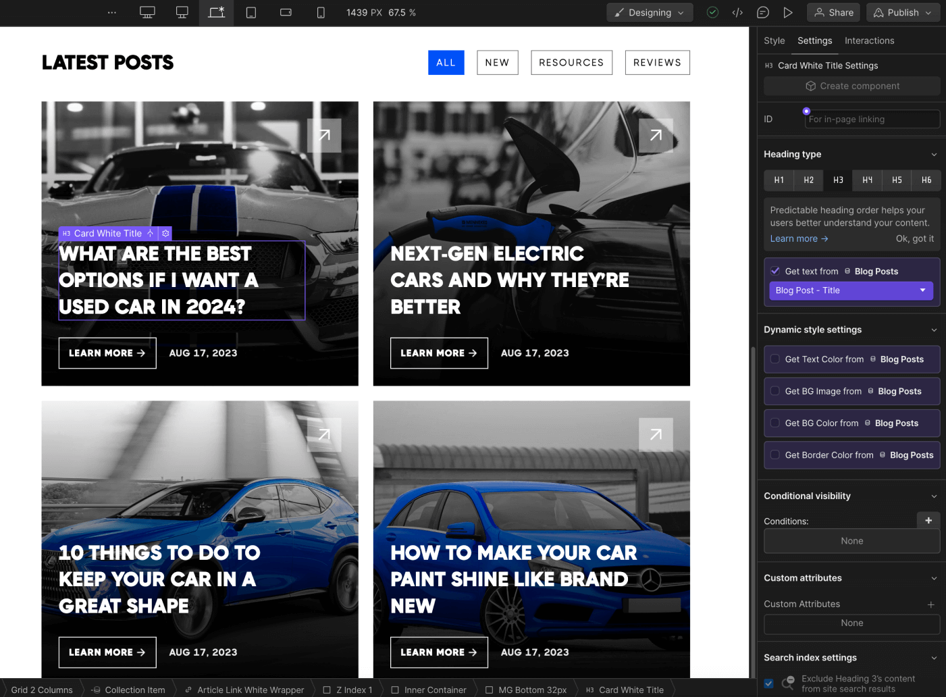
Task: Uncheck Get text from Blog Posts
Action: (775, 270)
